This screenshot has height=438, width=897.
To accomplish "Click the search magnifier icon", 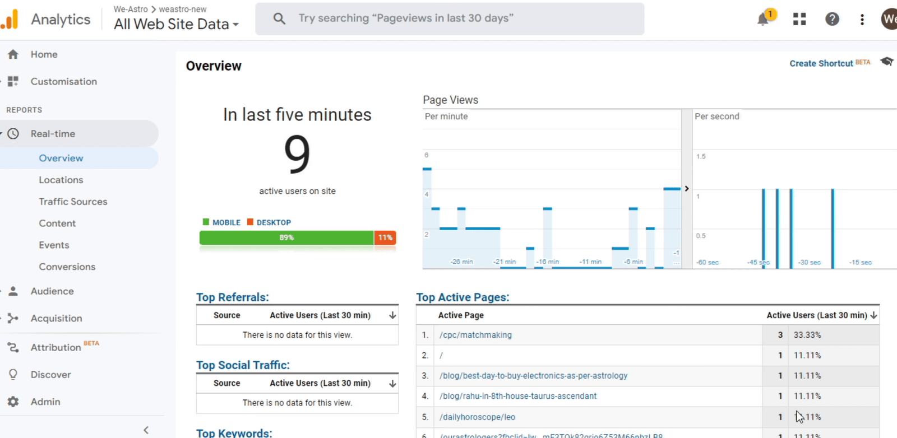I will pos(279,18).
